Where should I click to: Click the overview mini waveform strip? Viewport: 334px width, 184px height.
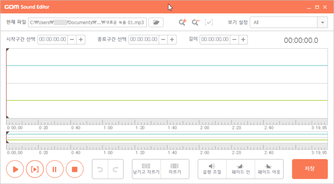167,137
